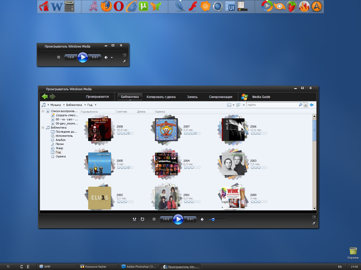Screen dimensions: 361x270
Task: Toggle repeat in main player
Action: point(142,219)
